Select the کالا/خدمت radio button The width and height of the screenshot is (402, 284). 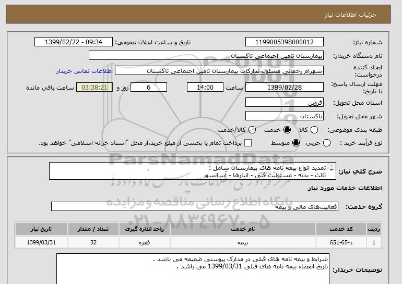coord(252,130)
